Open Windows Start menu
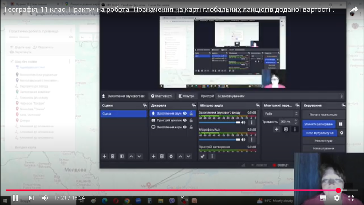Viewport: 364px width, 205px height. pos(5,201)
